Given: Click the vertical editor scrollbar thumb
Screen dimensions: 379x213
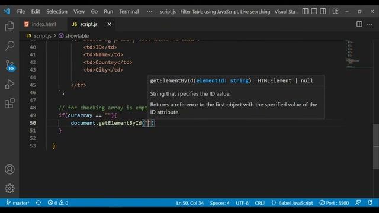Looking at the screenshot, I should click(376, 147).
